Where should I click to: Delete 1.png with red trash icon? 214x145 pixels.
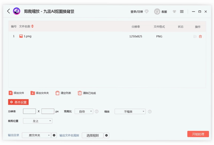(200, 36)
